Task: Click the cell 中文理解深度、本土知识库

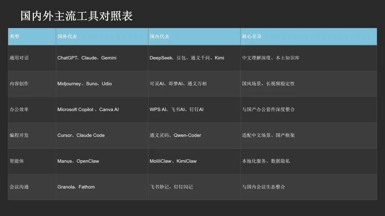Action: point(309,58)
